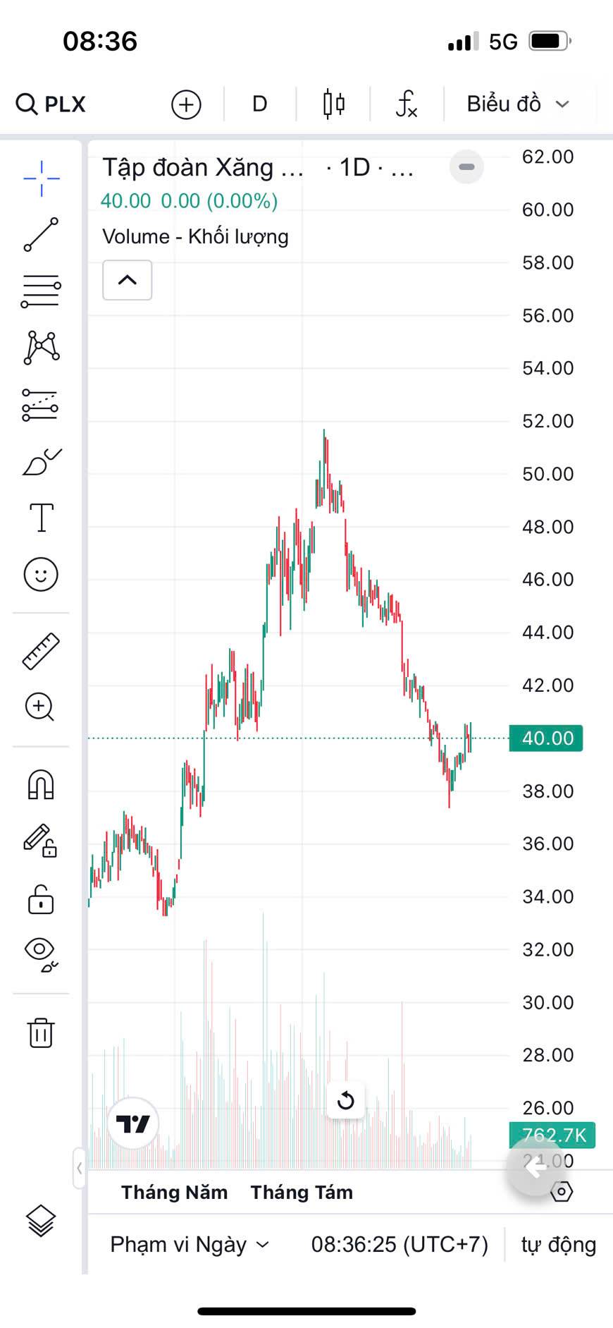Expand the side panel arrow handle

(79, 1168)
